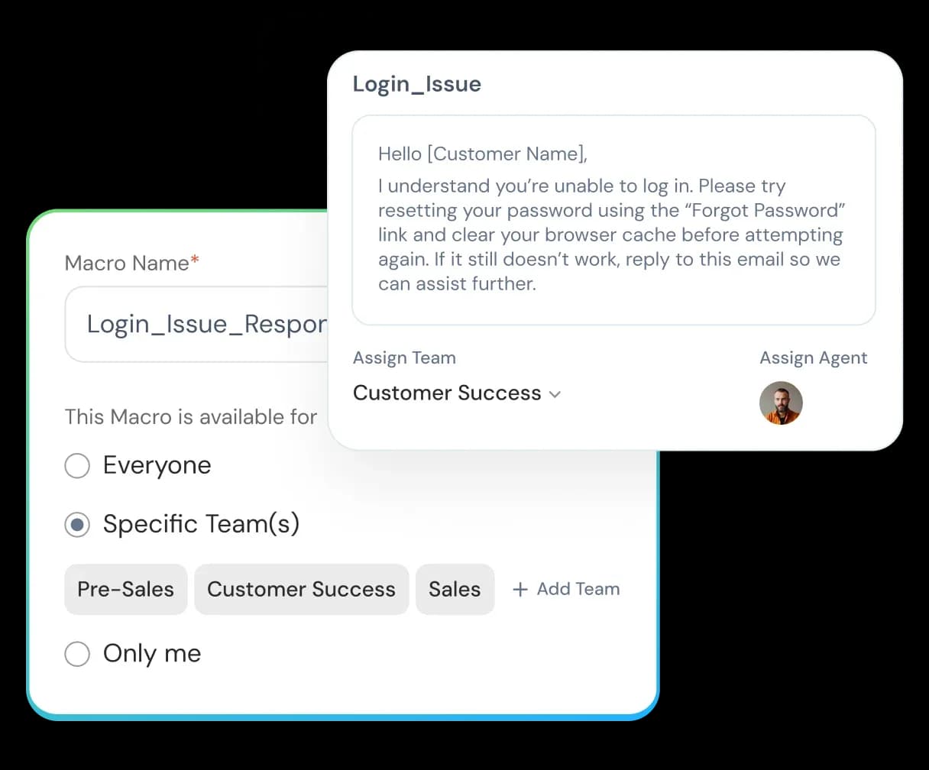Open the agent avatar under Assign Agent
The image size is (929, 770).
point(781,403)
